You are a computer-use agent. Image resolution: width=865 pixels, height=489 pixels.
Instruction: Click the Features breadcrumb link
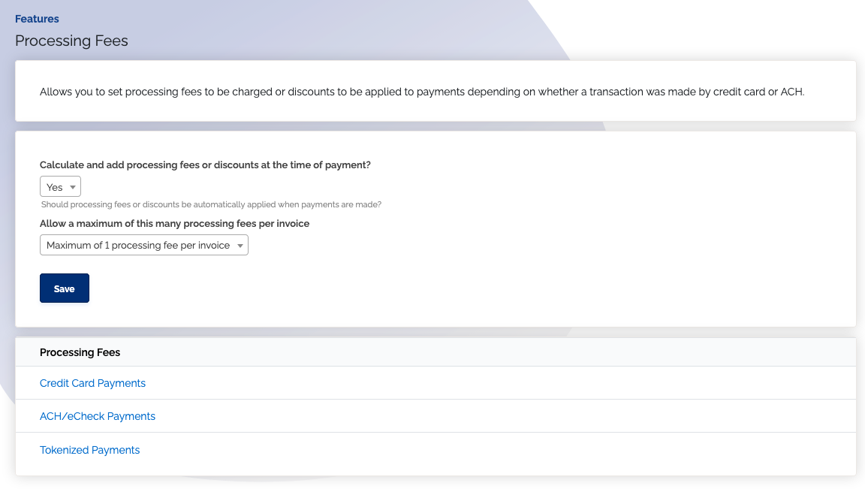pyautogui.click(x=37, y=19)
